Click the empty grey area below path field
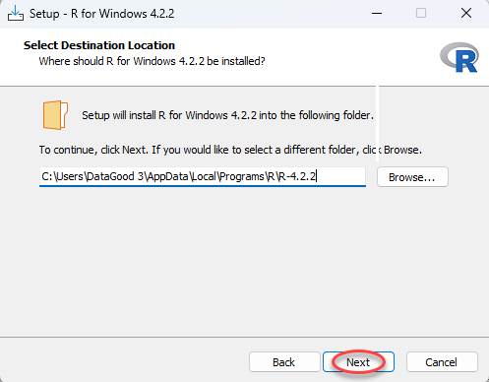Image resolution: width=489 pixels, height=382 pixels. [x=244, y=263]
